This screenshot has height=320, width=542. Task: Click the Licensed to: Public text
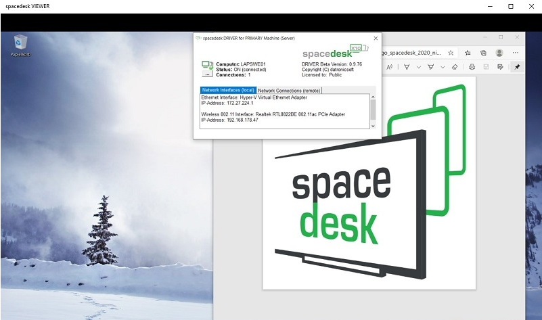[321, 74]
